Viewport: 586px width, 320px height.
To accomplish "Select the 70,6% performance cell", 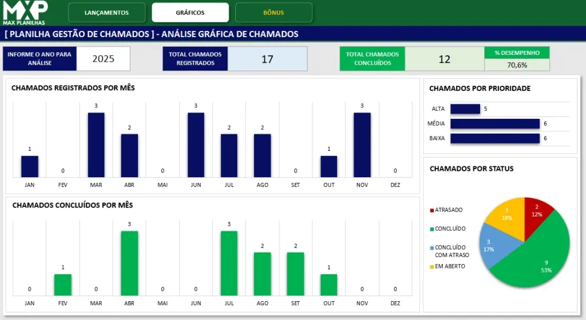I will (x=517, y=65).
